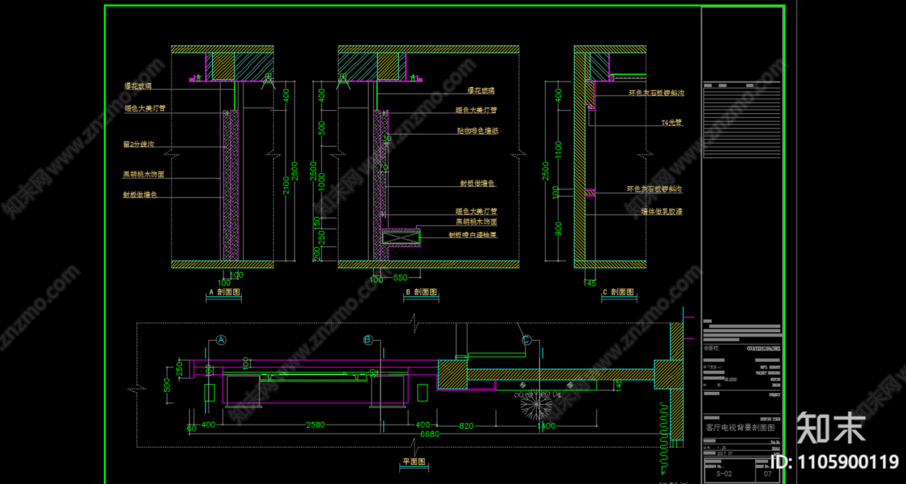Select "封板喷白漆抽屉" annotation in section B
906x484 pixels.
pos(473,235)
